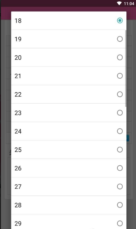
Task: Pick the radio button for 29
Action: point(120,223)
